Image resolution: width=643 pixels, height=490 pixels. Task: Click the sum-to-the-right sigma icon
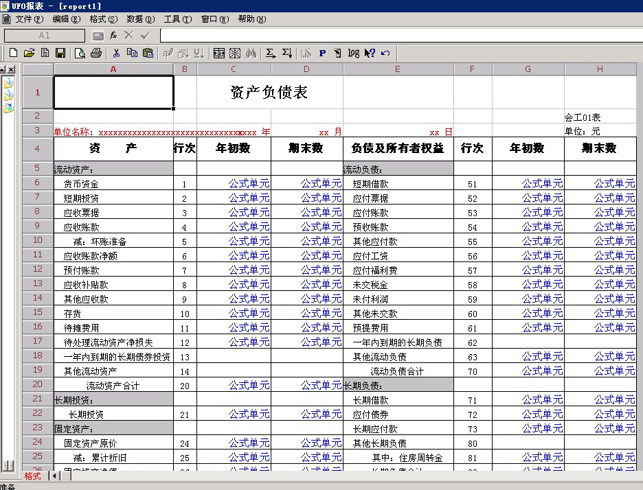pyautogui.click(x=270, y=53)
